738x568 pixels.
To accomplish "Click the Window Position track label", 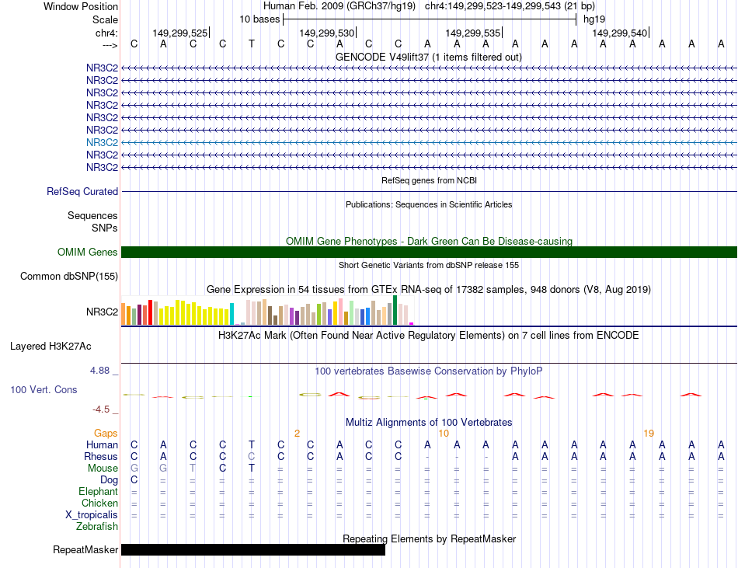I will [x=81, y=6].
